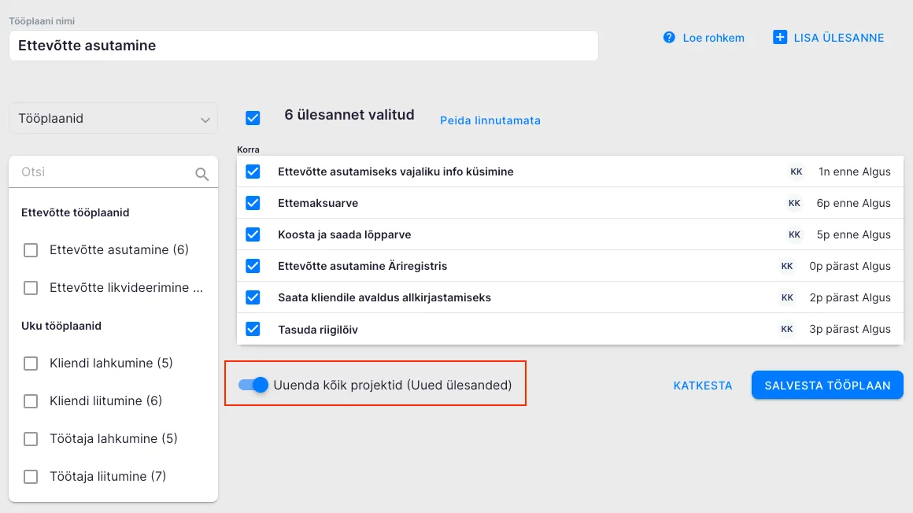This screenshot has height=513, width=913.
Task: Click the workplan name input field
Action: [x=303, y=46]
